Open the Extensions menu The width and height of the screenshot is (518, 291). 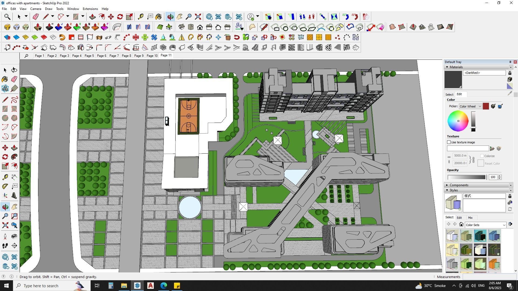(90, 9)
